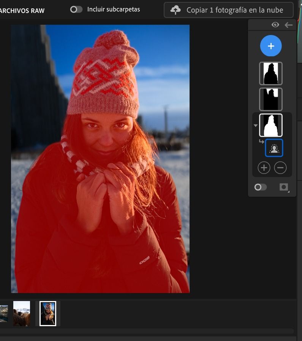
Task: Select the horses photo in filmstrip
Action: 22,313
